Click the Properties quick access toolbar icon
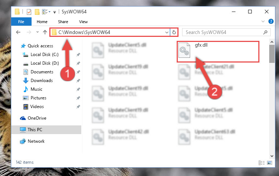The image size is (279, 176). point(29,12)
